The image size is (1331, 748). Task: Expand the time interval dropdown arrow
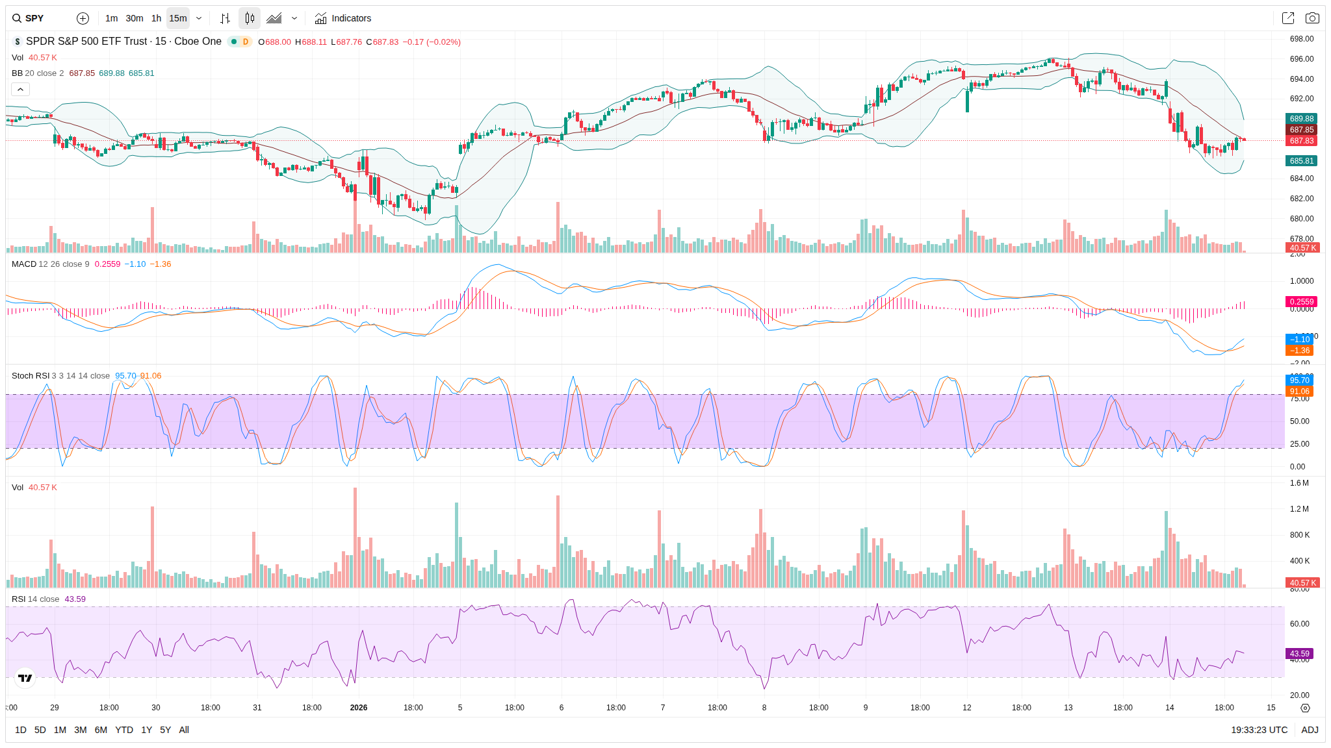199,18
